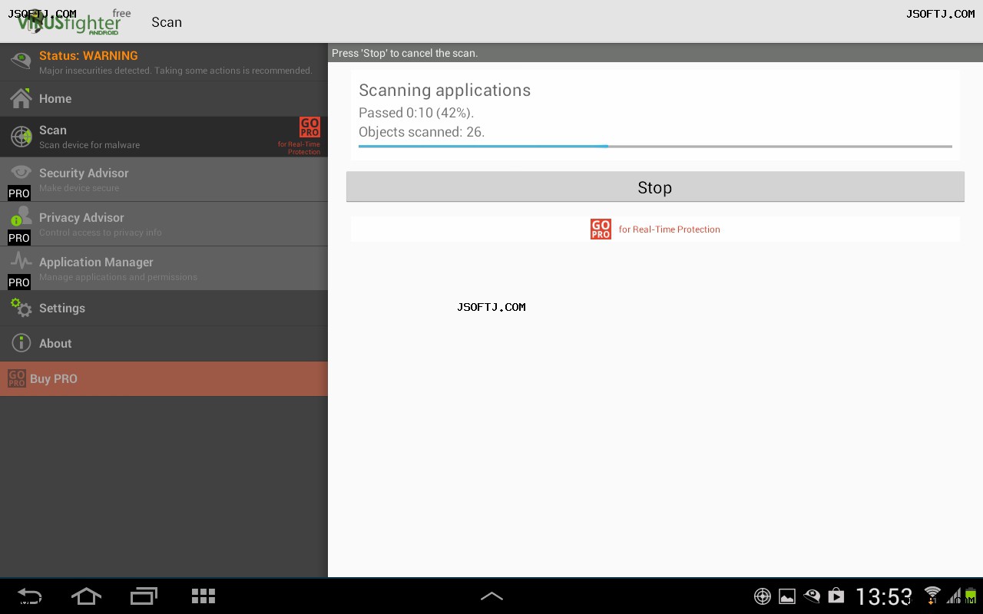Click the 'Scan' title in the header
The height and width of the screenshot is (614, 983).
click(167, 22)
